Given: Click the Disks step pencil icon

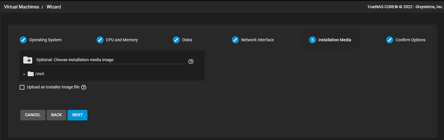Looking at the screenshot, I should (x=176, y=40).
